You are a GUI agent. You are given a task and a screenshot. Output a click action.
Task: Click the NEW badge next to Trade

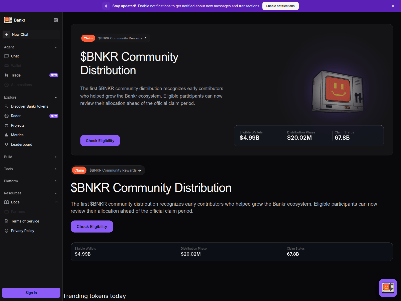click(54, 75)
